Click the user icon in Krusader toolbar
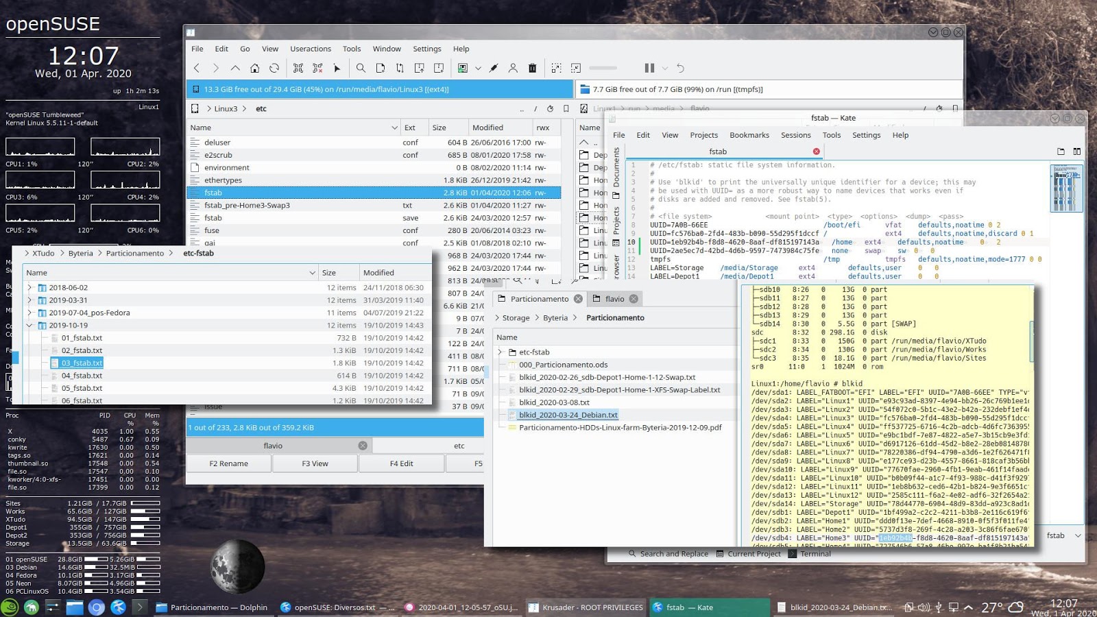The width and height of the screenshot is (1097, 617). 513,68
